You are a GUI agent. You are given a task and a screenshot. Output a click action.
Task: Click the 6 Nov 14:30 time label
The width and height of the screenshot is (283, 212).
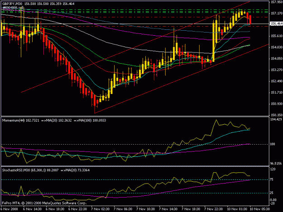(x=32, y=209)
